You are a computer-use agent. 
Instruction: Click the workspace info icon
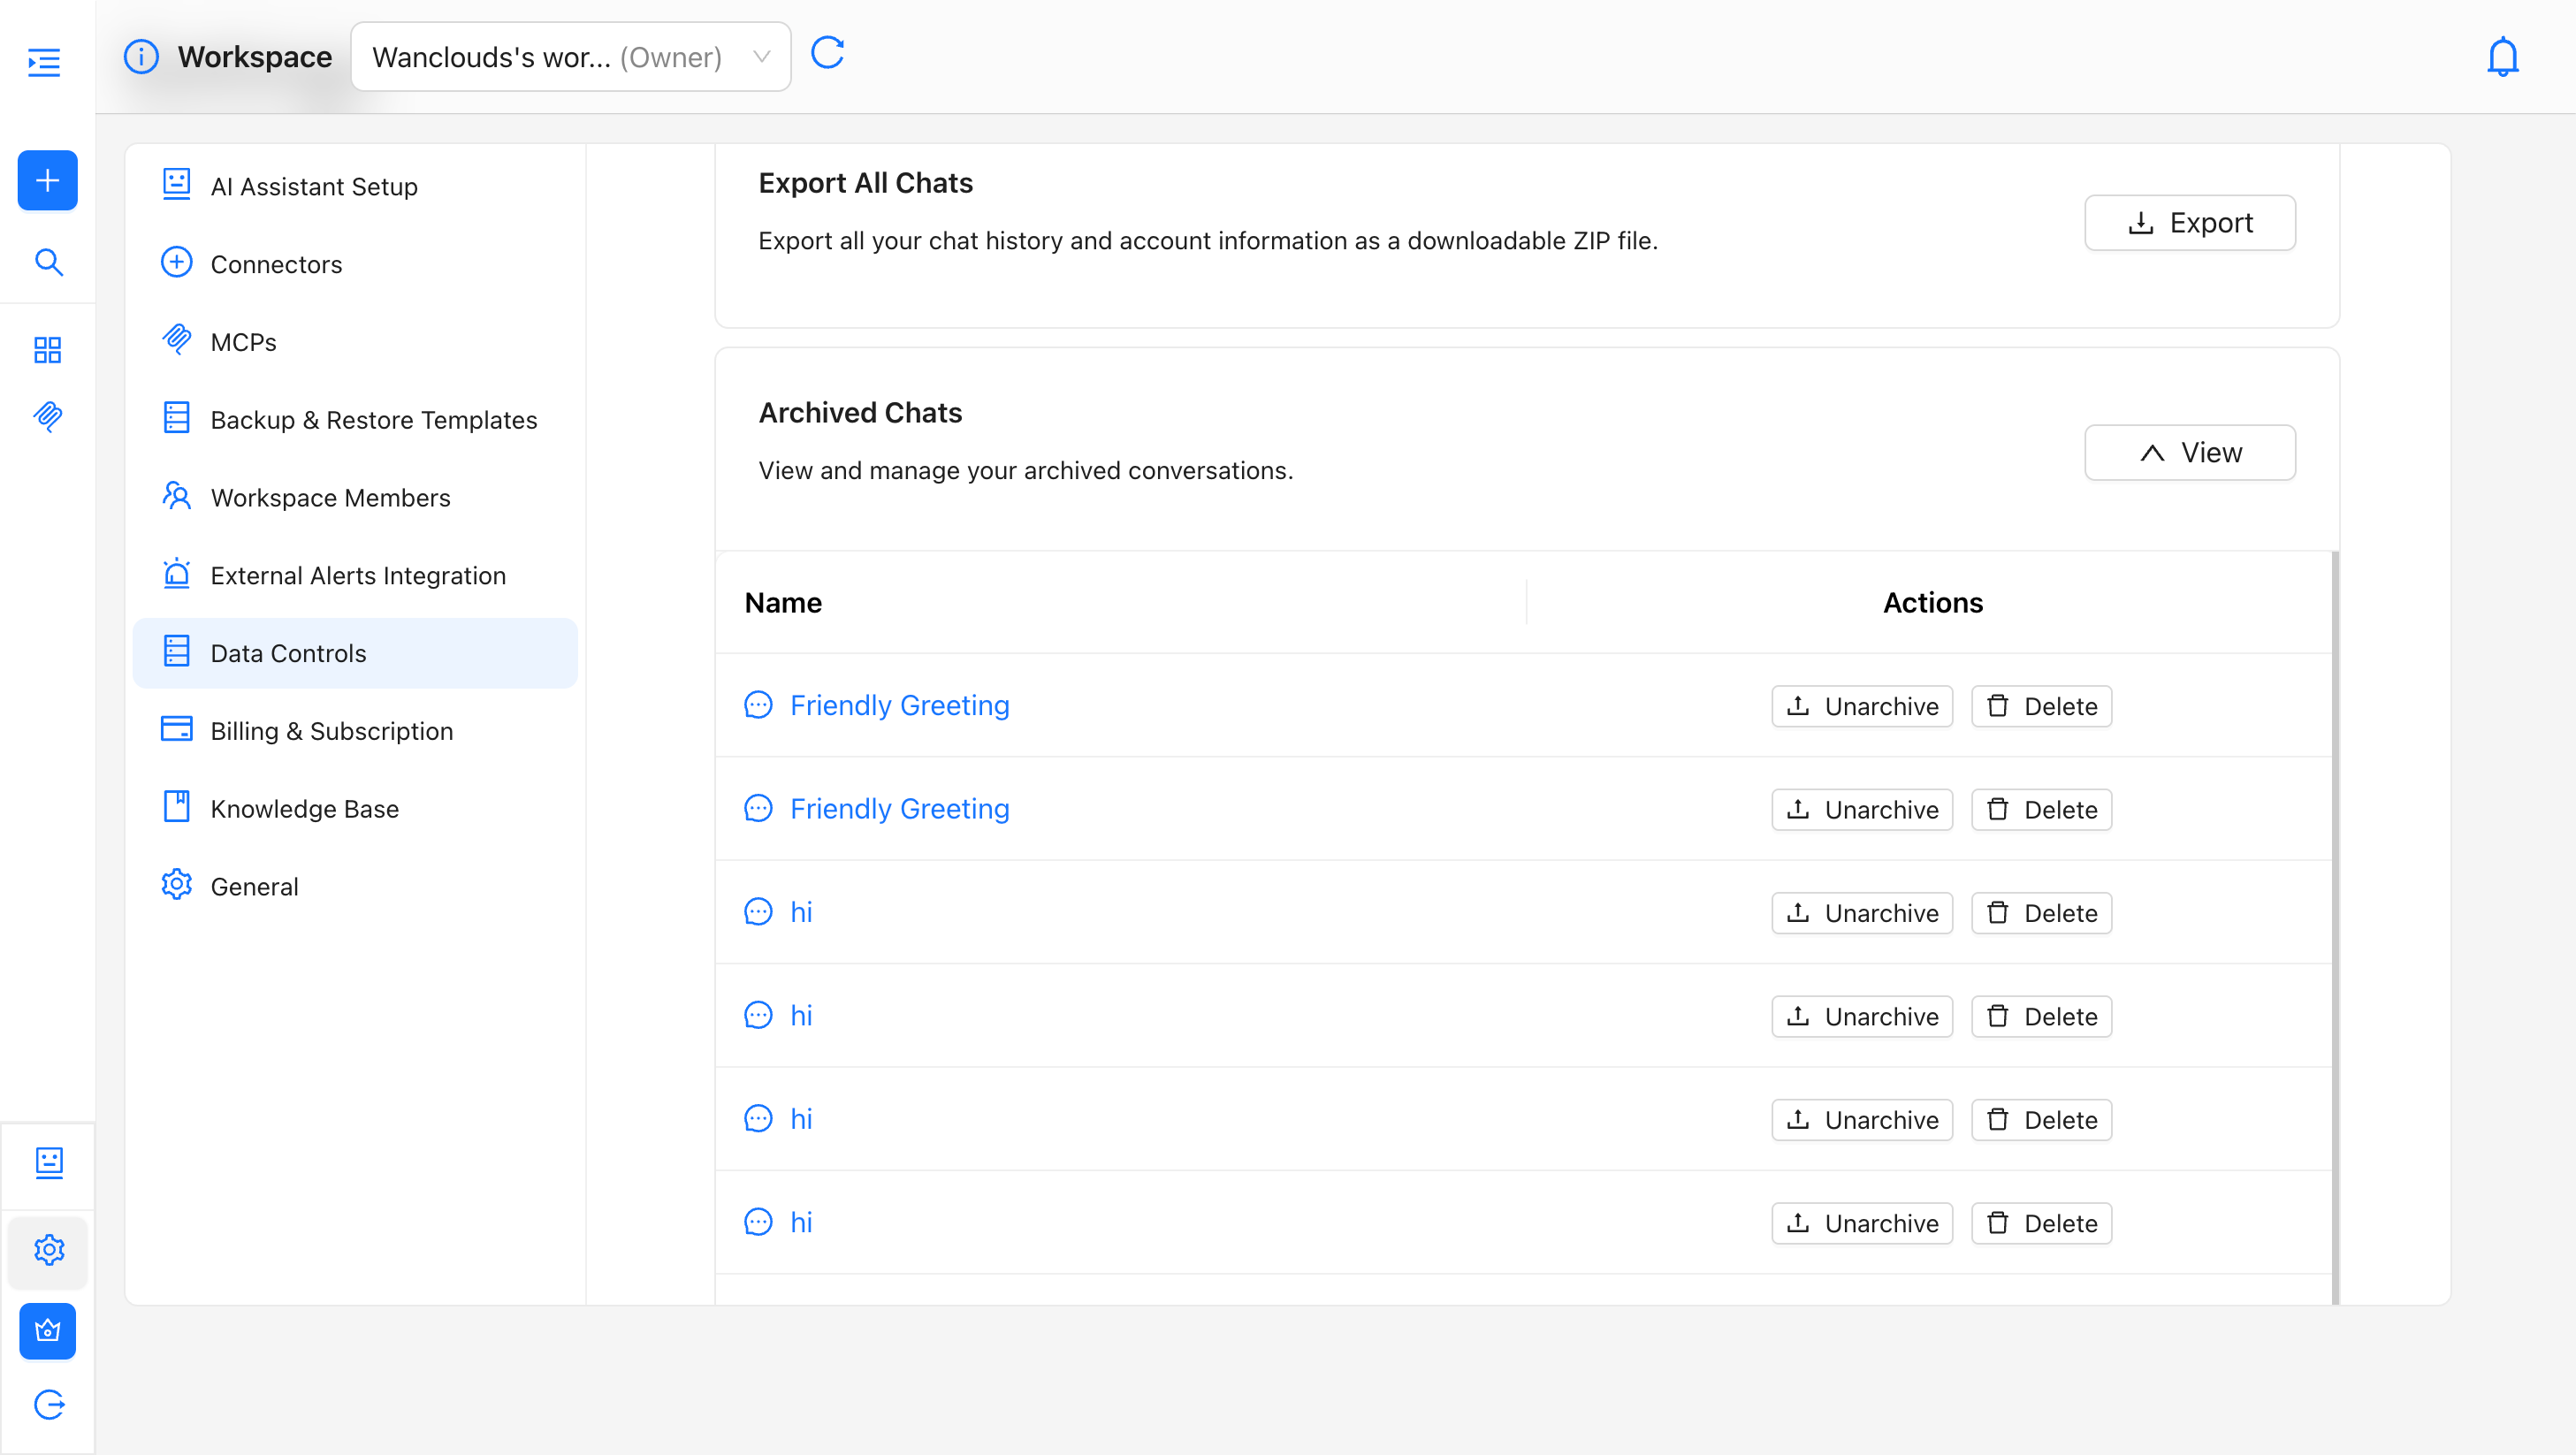coord(141,57)
